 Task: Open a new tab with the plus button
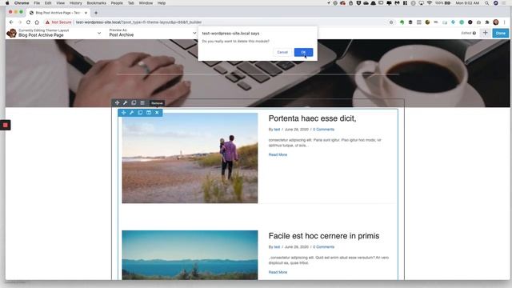[96, 13]
